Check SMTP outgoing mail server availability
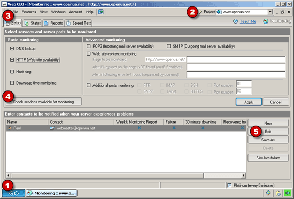The image size is (294, 199). coord(169,46)
